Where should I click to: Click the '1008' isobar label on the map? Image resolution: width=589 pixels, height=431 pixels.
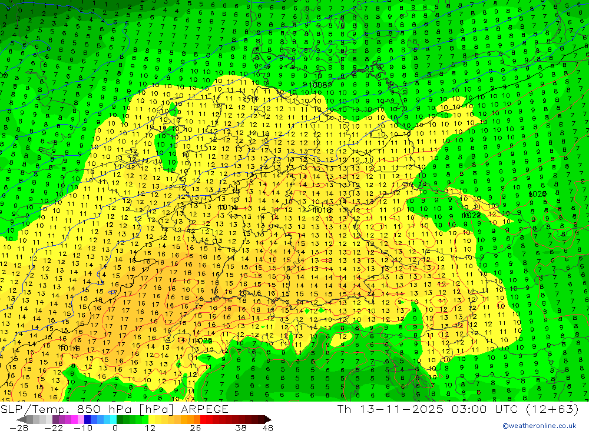(317, 85)
